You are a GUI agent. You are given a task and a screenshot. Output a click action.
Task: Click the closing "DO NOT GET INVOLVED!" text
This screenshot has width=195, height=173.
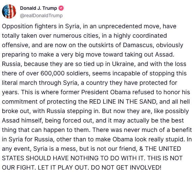point(126,168)
